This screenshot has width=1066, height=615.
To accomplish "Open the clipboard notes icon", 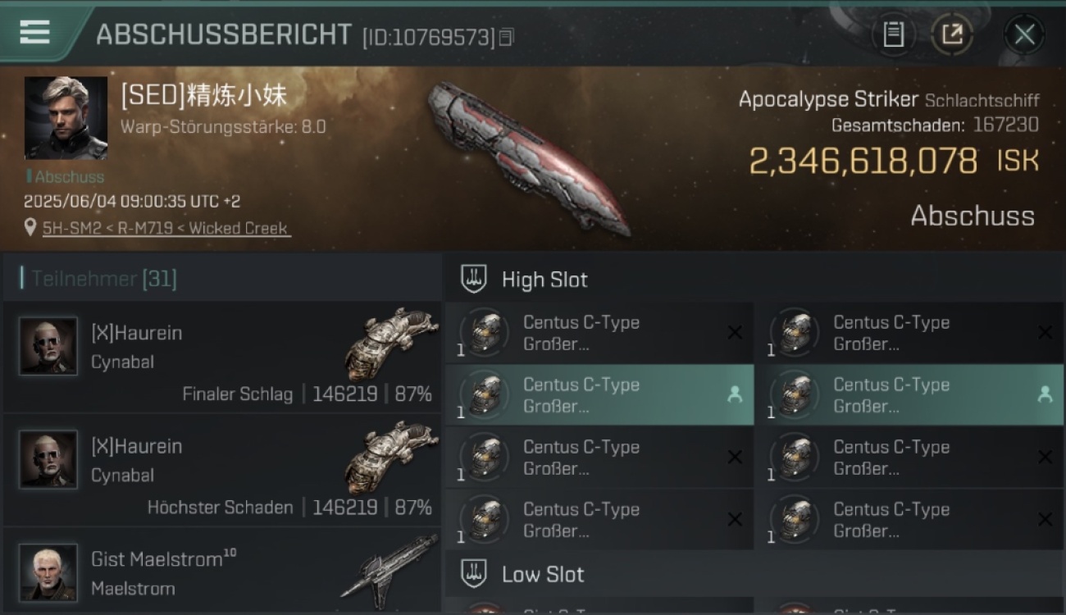I will point(893,34).
